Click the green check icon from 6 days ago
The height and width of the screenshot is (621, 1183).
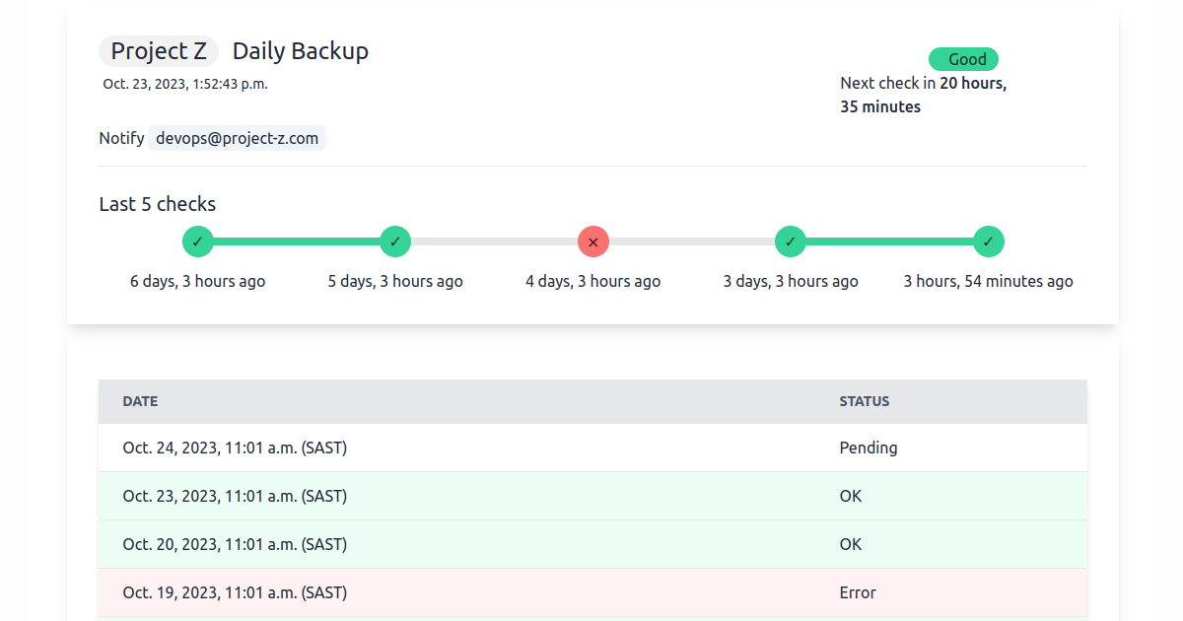pyautogui.click(x=198, y=241)
